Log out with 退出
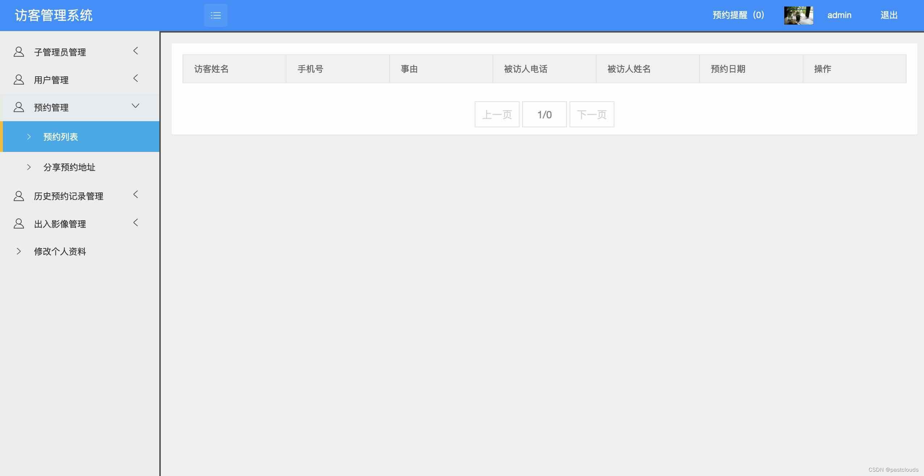This screenshot has height=476, width=924. 889,15
